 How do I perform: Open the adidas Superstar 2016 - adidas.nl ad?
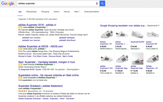click(x=37, y=25)
